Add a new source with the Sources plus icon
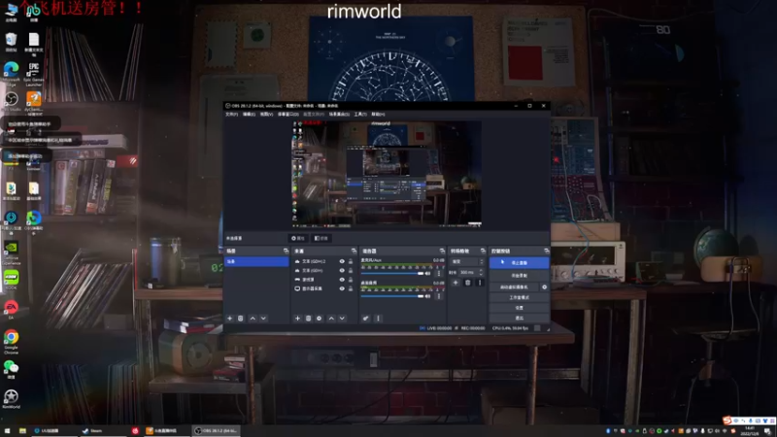Image resolution: width=777 pixels, height=437 pixels. click(x=297, y=319)
